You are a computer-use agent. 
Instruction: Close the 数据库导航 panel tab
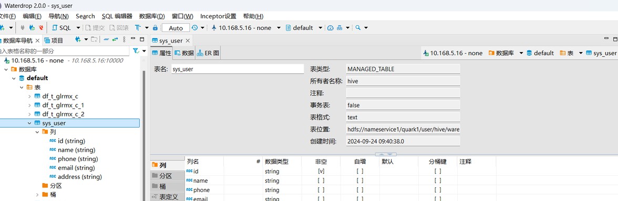click(x=37, y=40)
